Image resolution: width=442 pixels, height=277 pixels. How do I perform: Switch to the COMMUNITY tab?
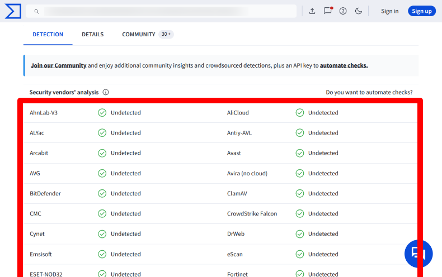[139, 34]
